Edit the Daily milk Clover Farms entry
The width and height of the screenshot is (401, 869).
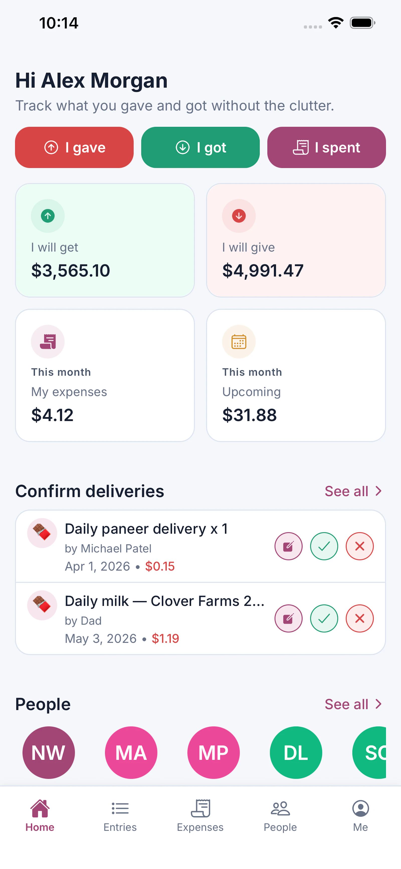(288, 618)
